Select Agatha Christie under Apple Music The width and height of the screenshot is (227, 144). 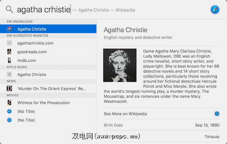tap(32, 74)
